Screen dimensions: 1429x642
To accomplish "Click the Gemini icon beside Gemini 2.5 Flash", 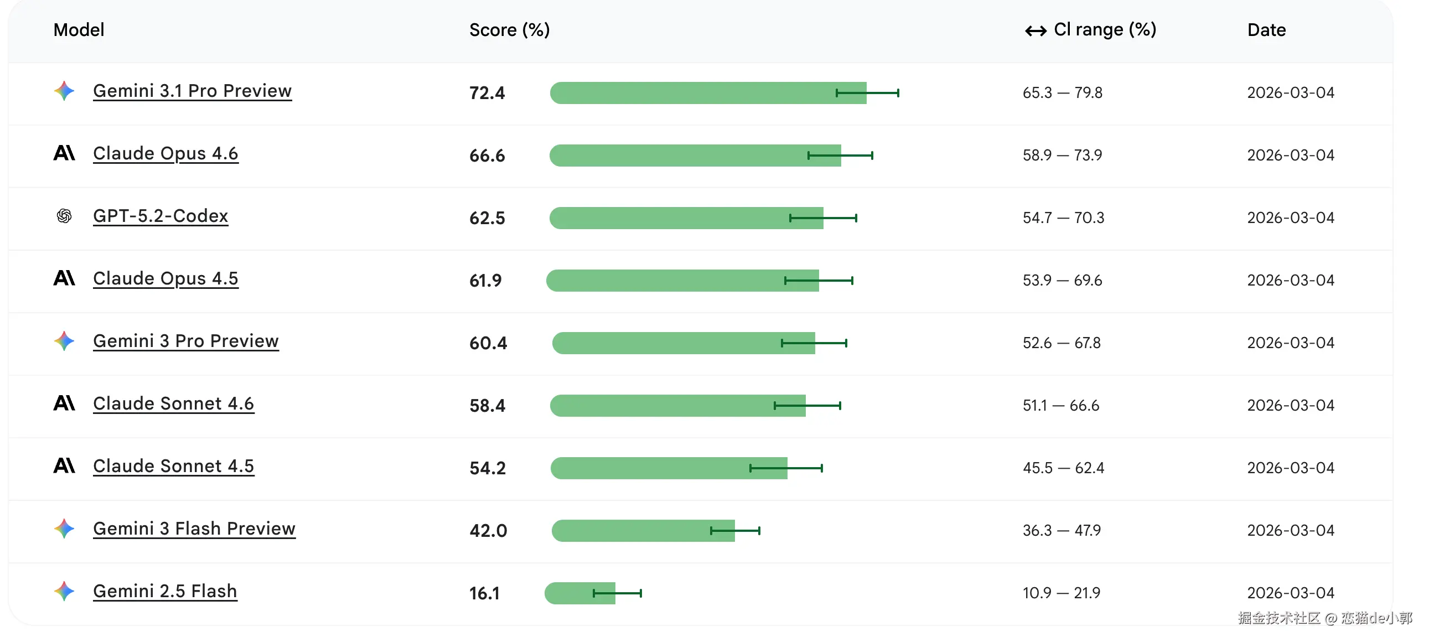I will (64, 592).
